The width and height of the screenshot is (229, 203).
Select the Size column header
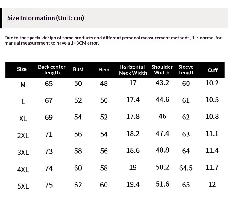[x=22, y=69]
